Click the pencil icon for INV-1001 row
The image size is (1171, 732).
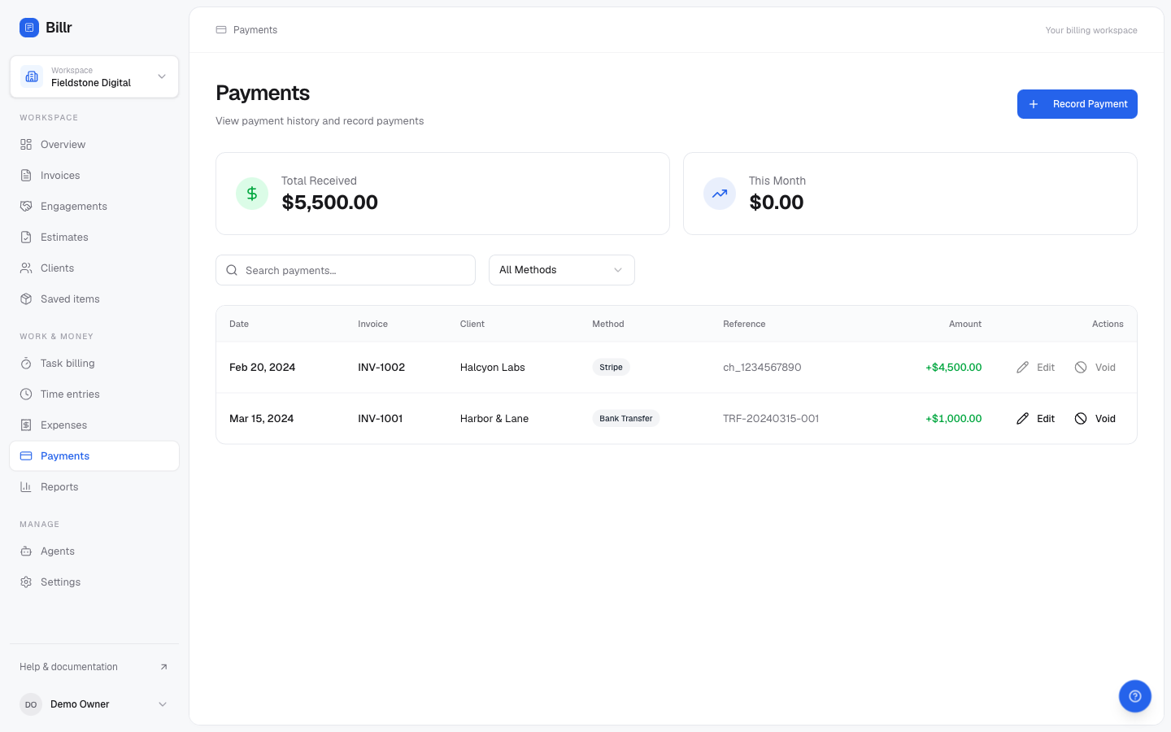coord(1022,419)
